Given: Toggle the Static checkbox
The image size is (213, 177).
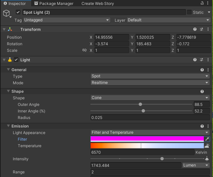Looking at the screenshot, I should pyautogui.click(x=189, y=12).
